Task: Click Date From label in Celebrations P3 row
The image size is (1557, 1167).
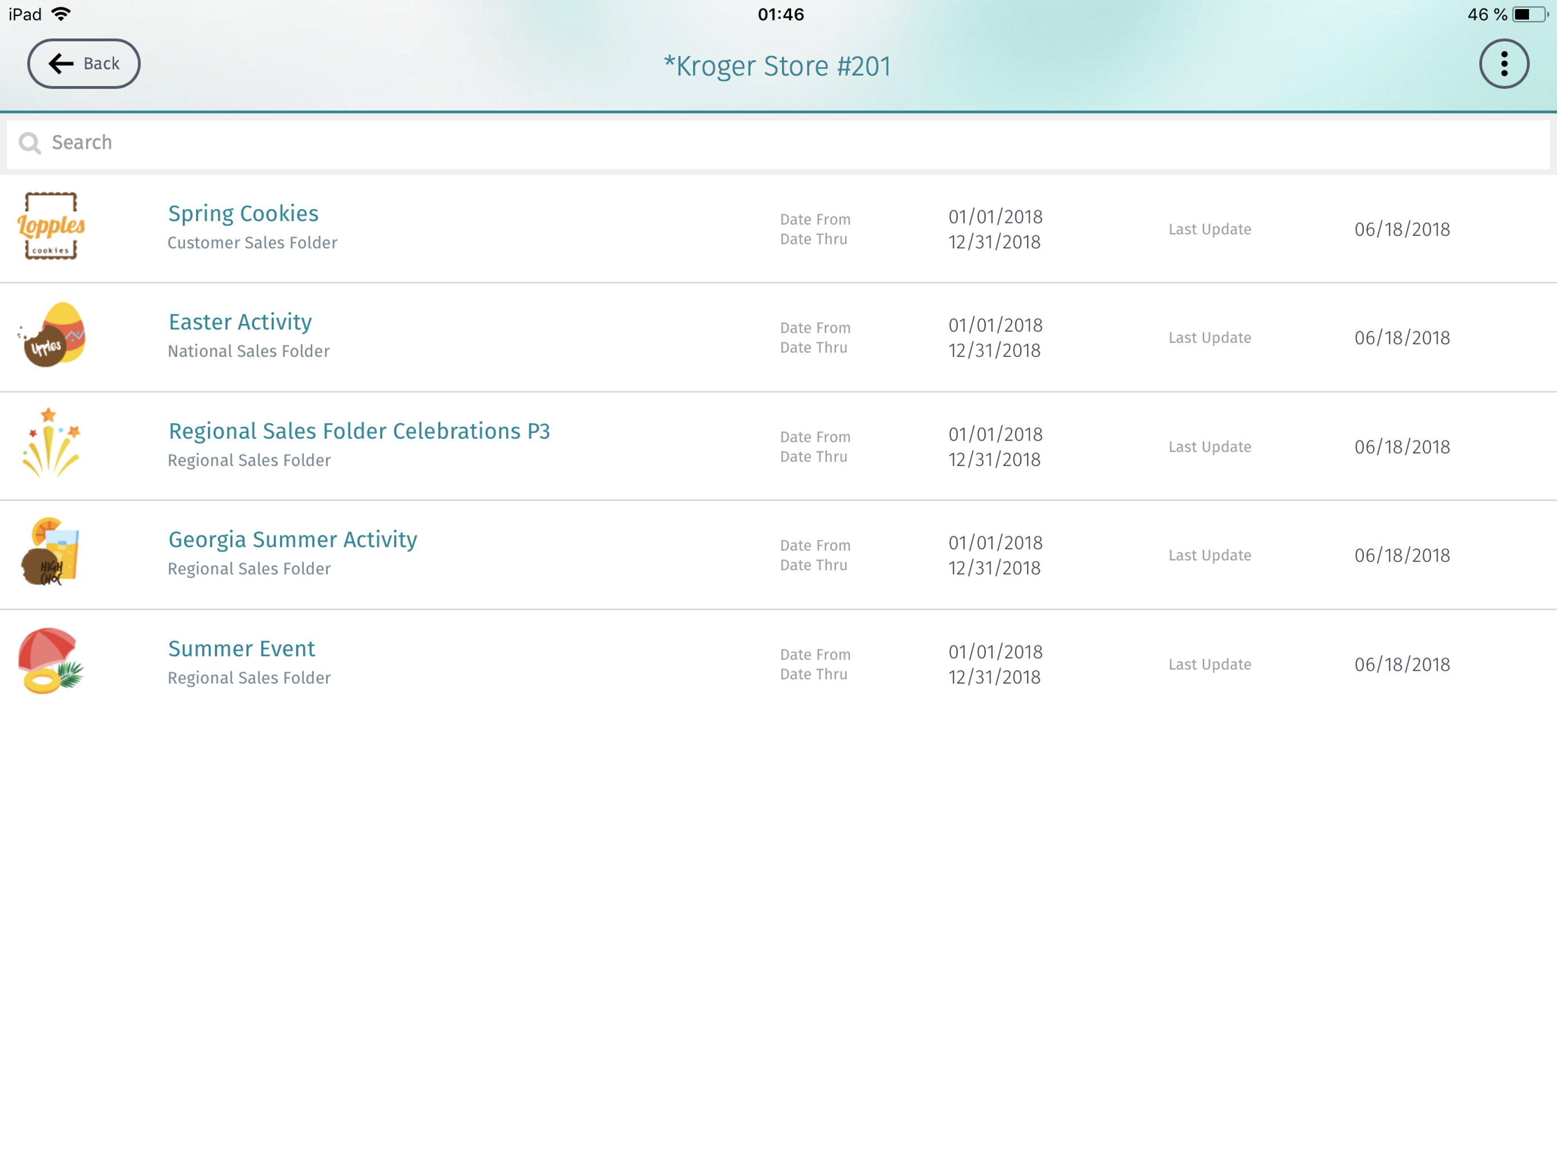Action: point(815,437)
